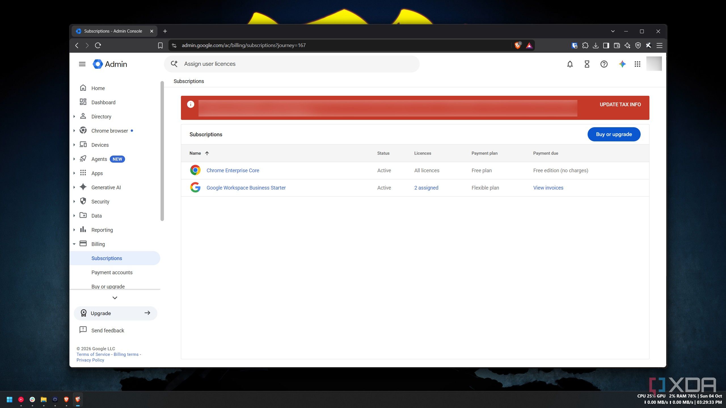726x408 pixels.
Task: Expand the Chrome browser section
Action: [x=74, y=131]
